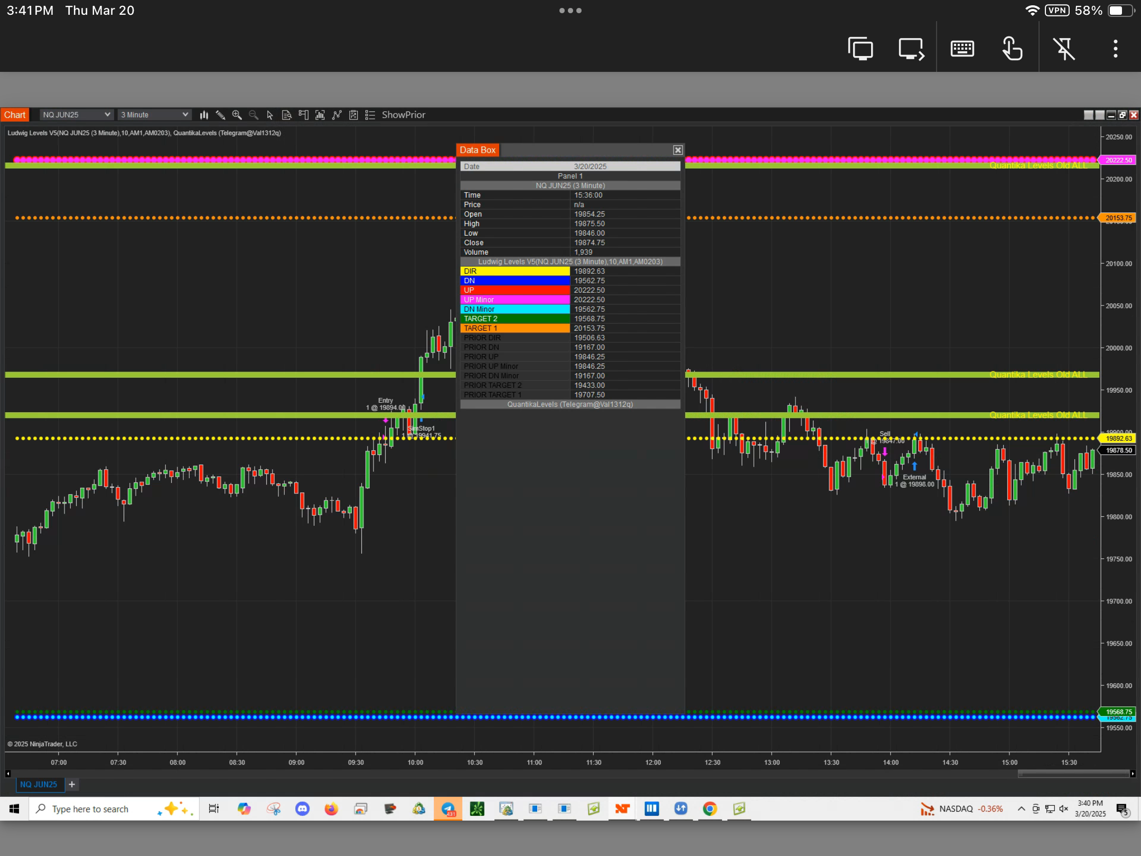Open the three-dot overflow menu
The width and height of the screenshot is (1141, 856).
[x=1115, y=49]
